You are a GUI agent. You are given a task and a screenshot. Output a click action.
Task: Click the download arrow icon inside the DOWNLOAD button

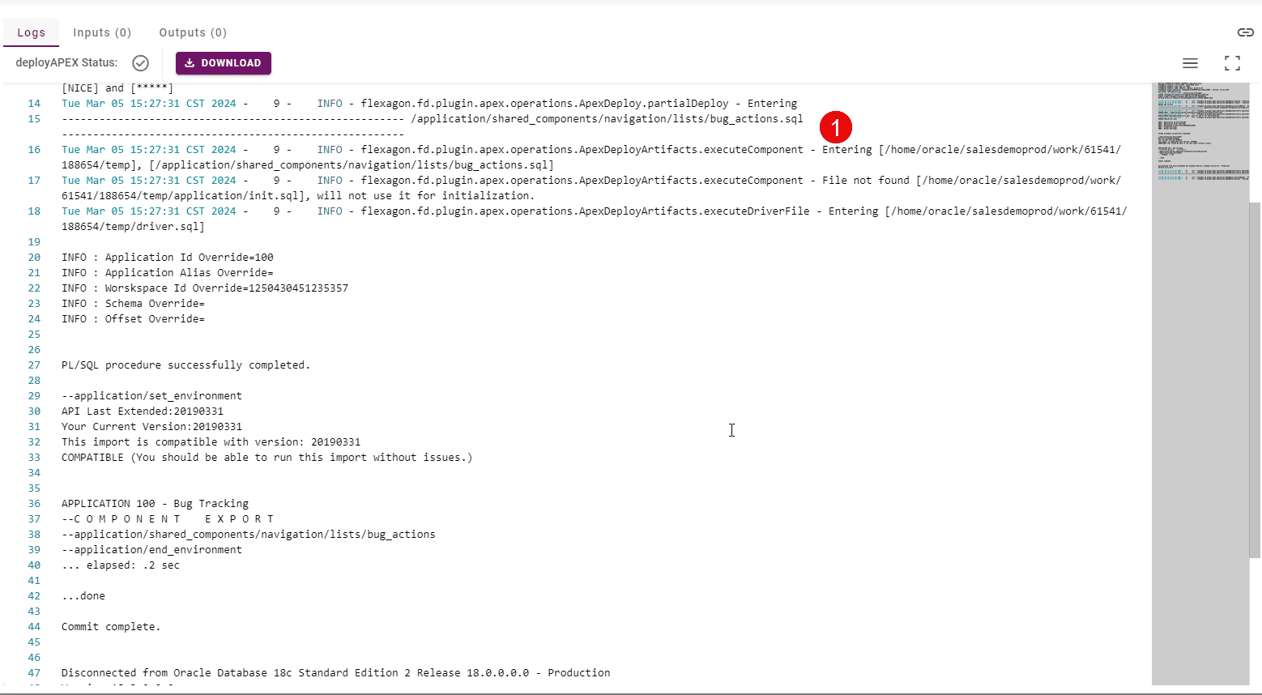click(190, 62)
